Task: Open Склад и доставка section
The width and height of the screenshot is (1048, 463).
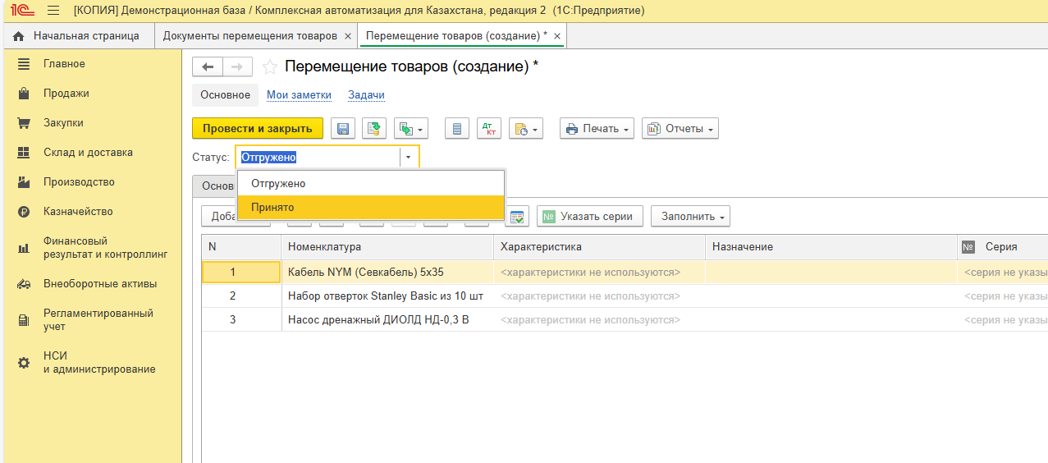Action: coord(88,153)
